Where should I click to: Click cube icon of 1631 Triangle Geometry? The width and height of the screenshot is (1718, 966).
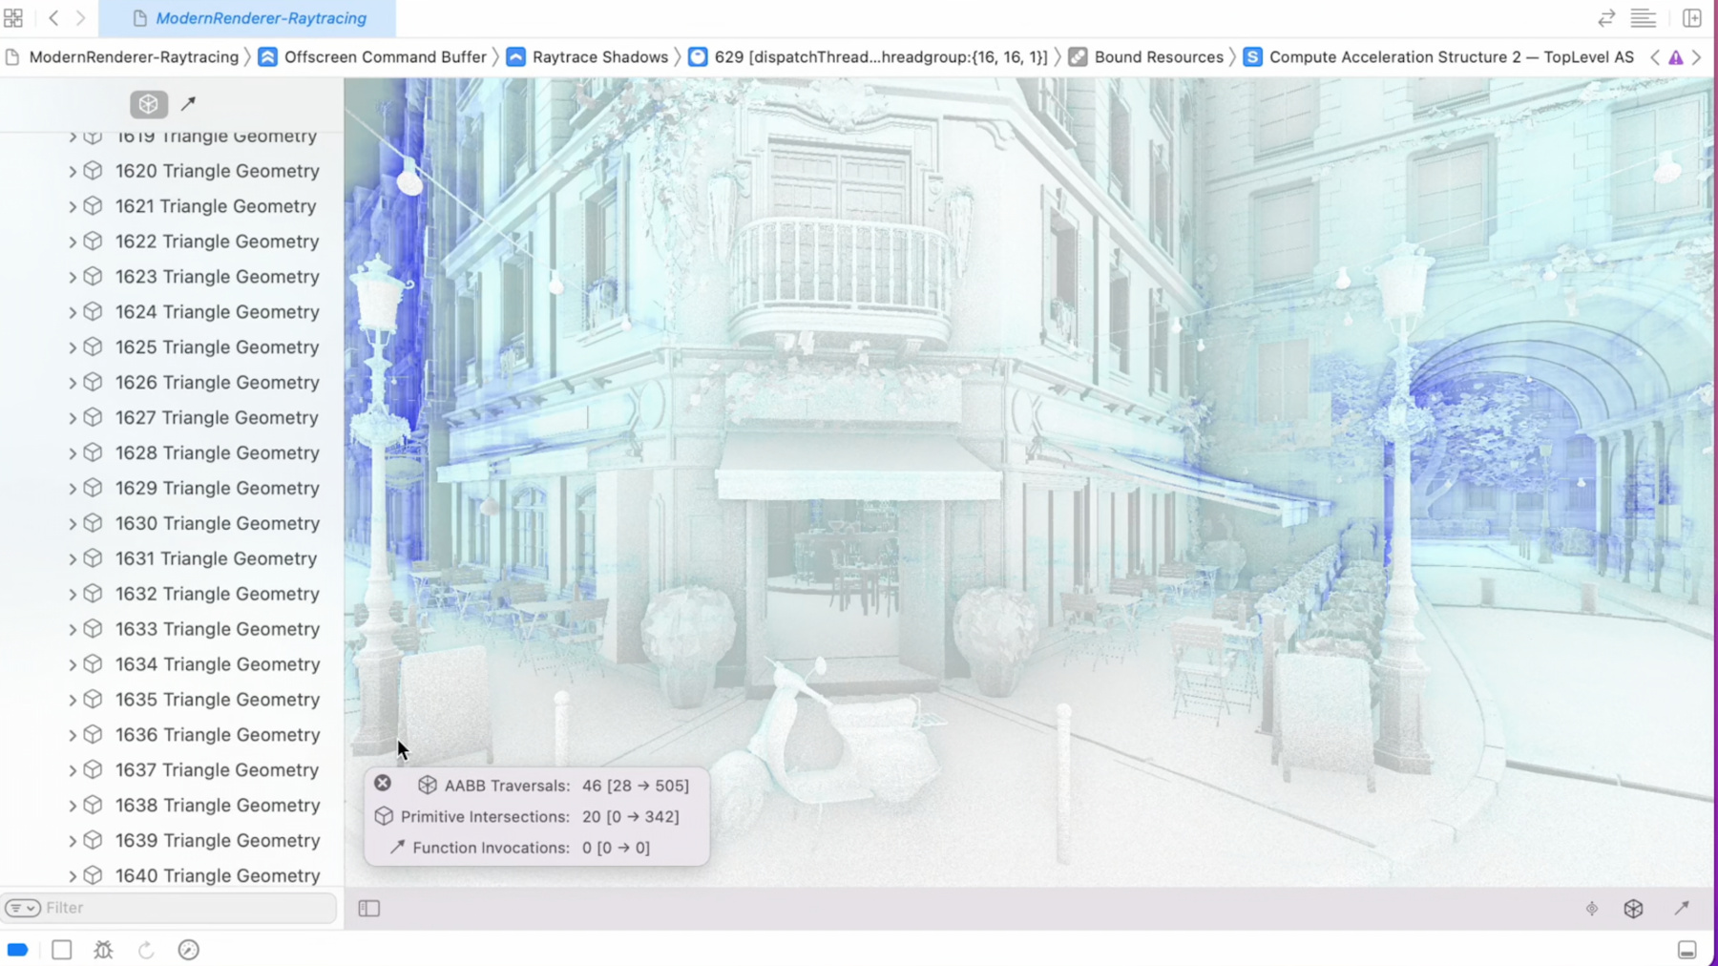pos(93,558)
